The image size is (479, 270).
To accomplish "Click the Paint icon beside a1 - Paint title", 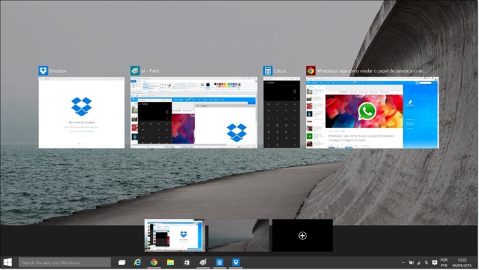I will [135, 70].
